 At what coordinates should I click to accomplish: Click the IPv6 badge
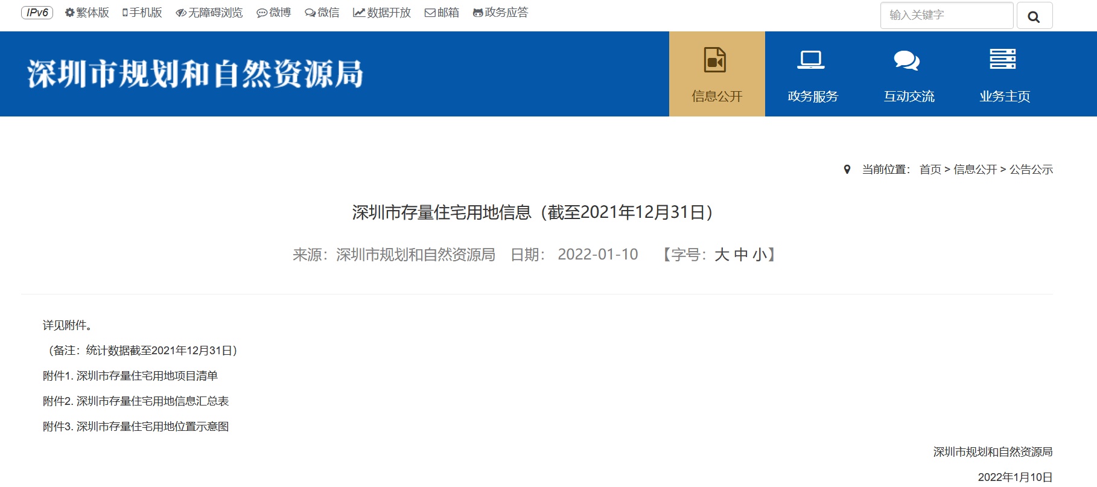click(x=37, y=13)
